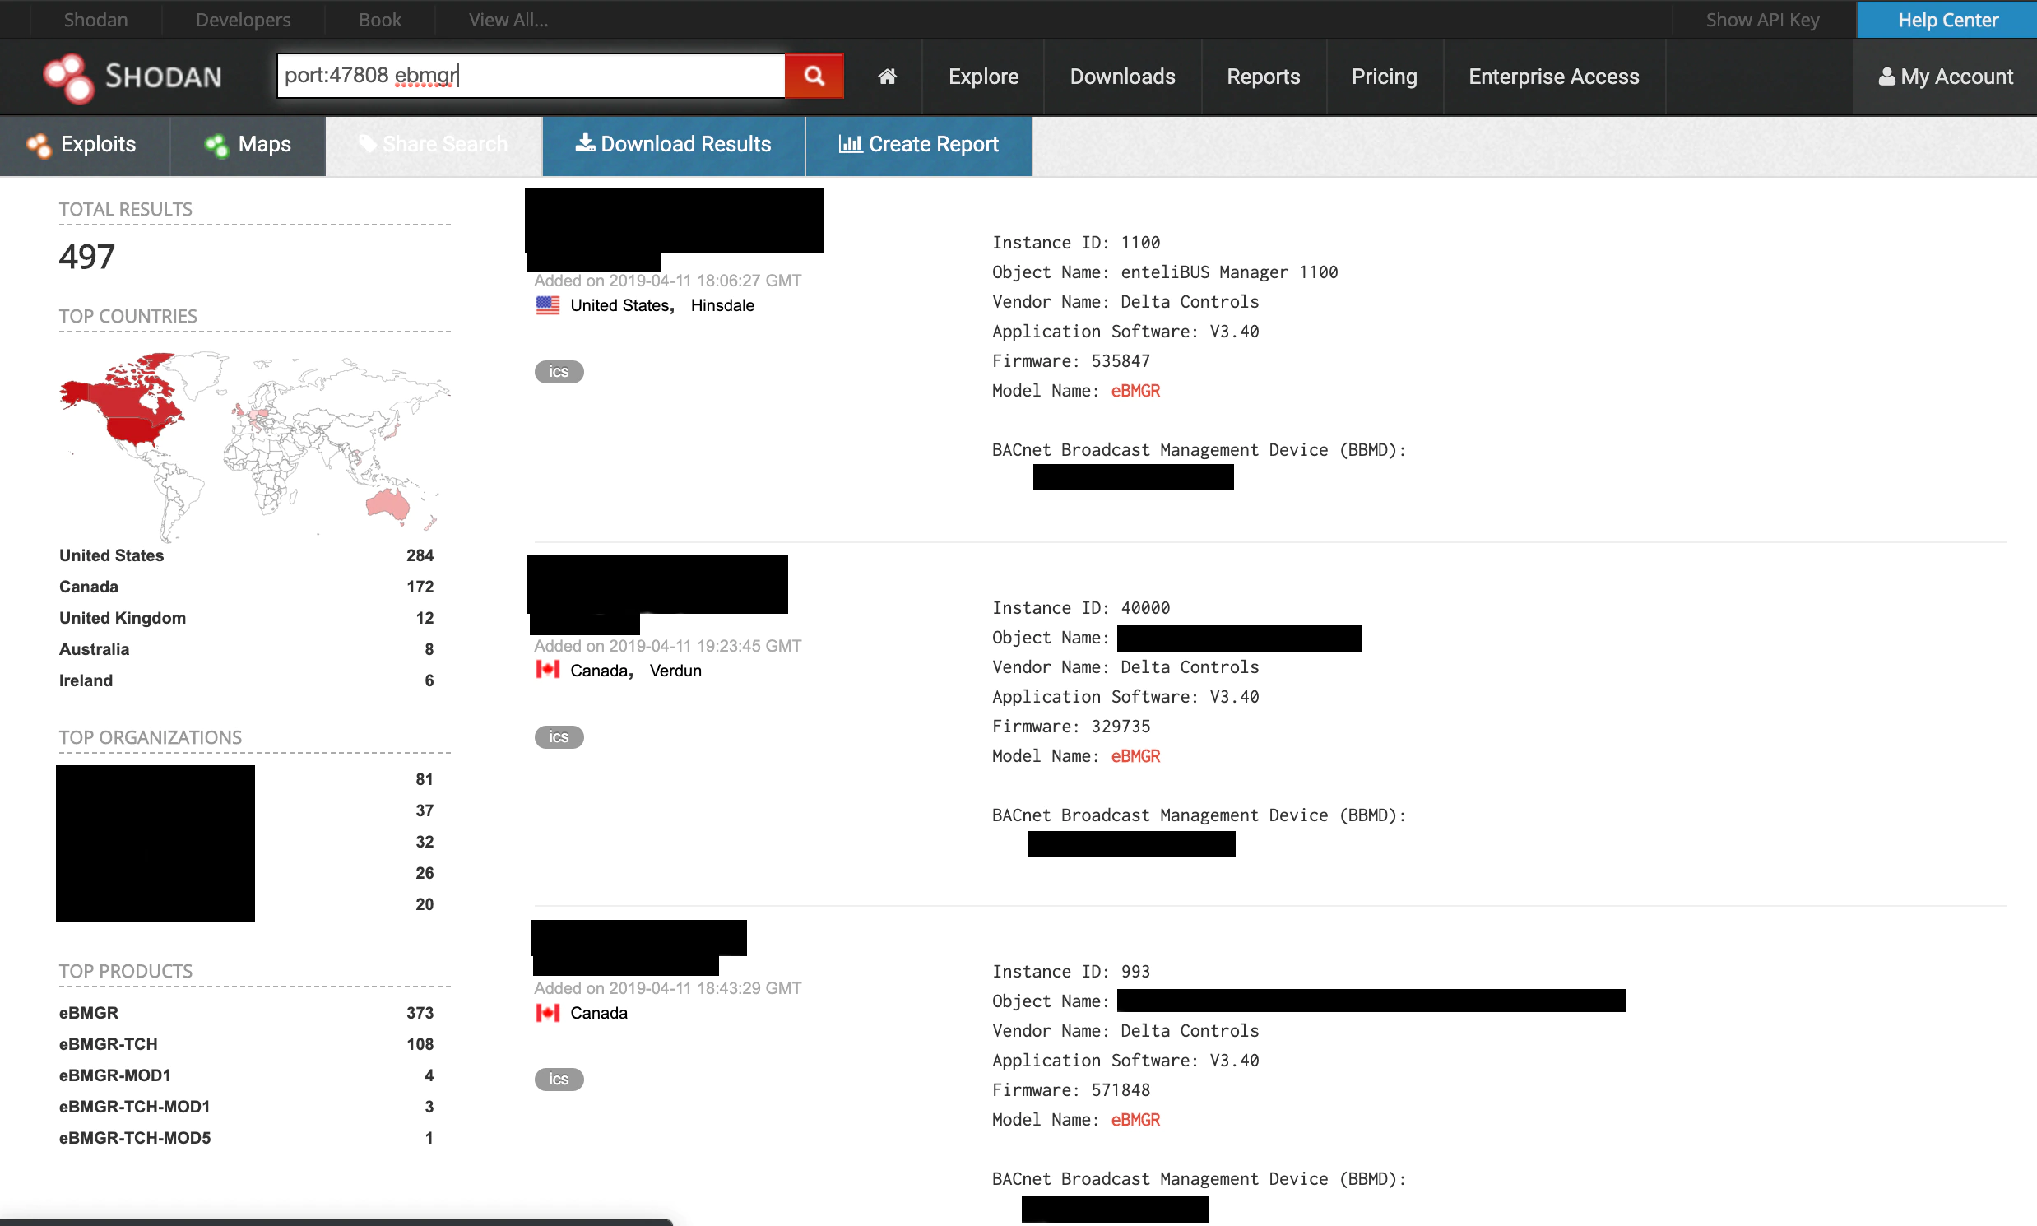Image resolution: width=2037 pixels, height=1226 pixels.
Task: Click the top countries world map
Action: point(254,446)
